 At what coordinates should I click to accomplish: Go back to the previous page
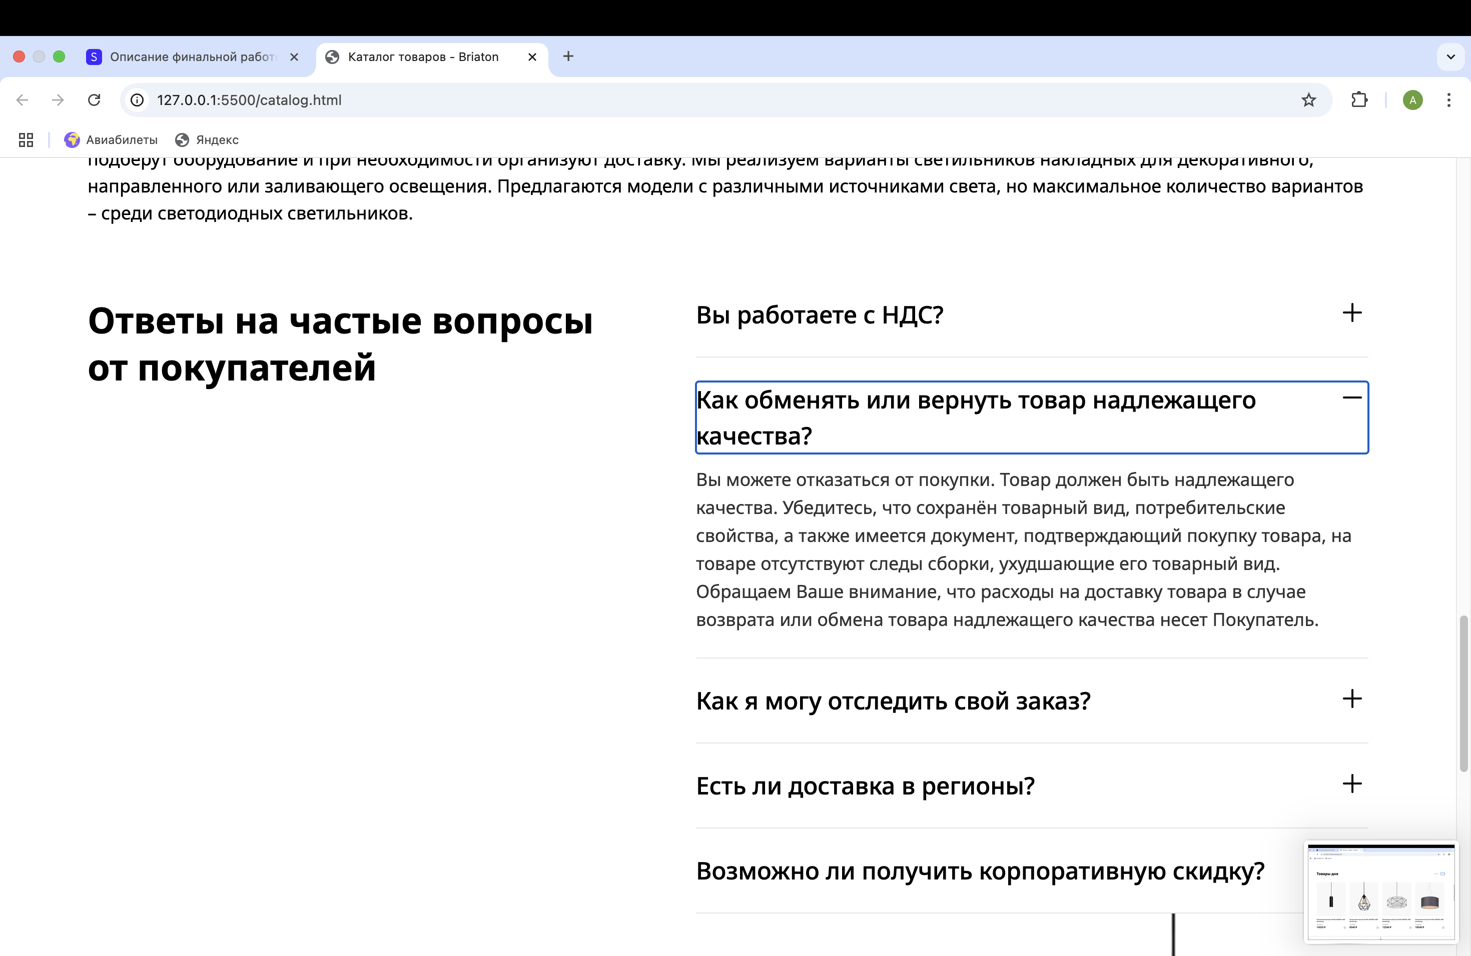coord(23,100)
